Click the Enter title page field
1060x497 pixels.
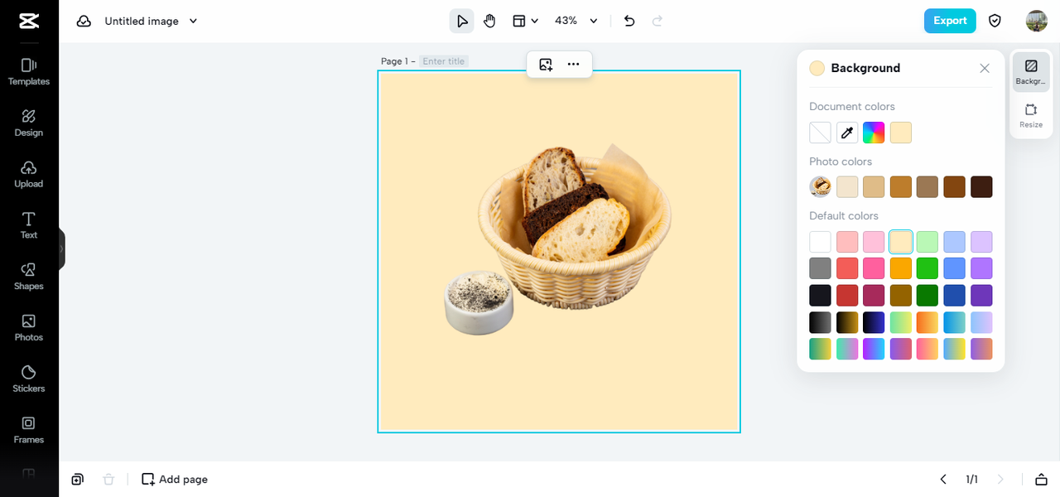coord(444,61)
